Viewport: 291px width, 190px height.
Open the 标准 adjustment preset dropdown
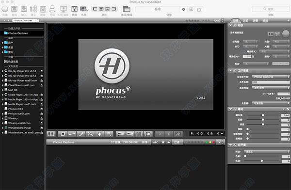click(x=158, y=9)
